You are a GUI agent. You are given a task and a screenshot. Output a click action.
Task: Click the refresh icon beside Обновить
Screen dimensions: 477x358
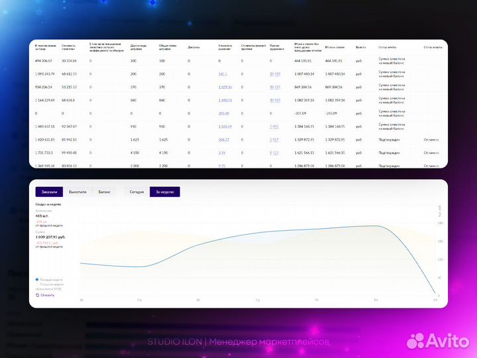click(x=37, y=294)
